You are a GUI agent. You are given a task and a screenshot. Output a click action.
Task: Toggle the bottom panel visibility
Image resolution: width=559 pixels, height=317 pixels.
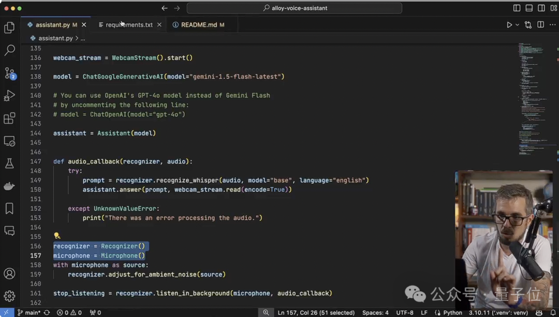click(x=529, y=8)
